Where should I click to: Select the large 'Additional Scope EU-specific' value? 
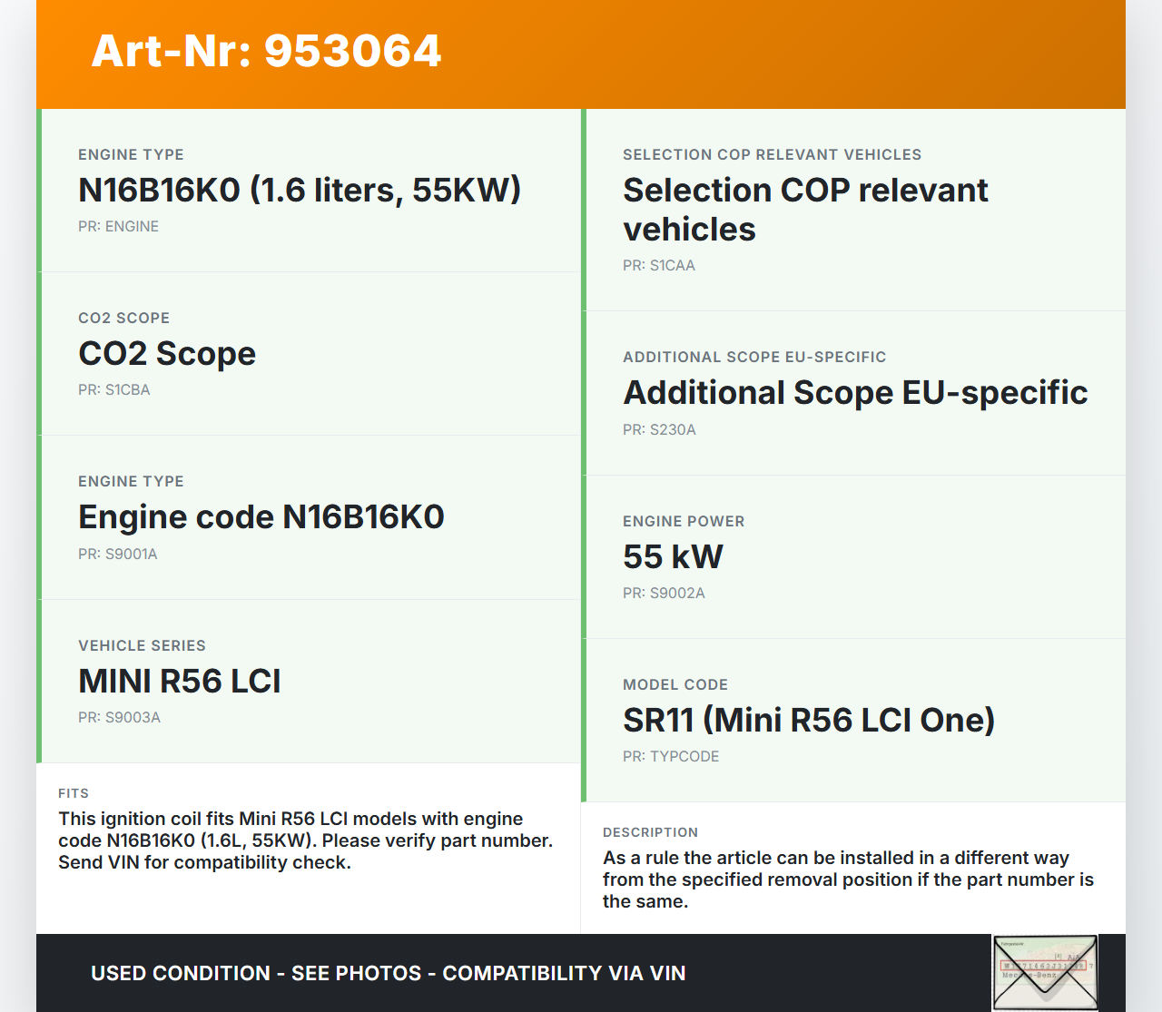(855, 392)
